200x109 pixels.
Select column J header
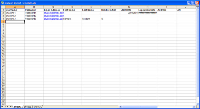coord(186,7)
